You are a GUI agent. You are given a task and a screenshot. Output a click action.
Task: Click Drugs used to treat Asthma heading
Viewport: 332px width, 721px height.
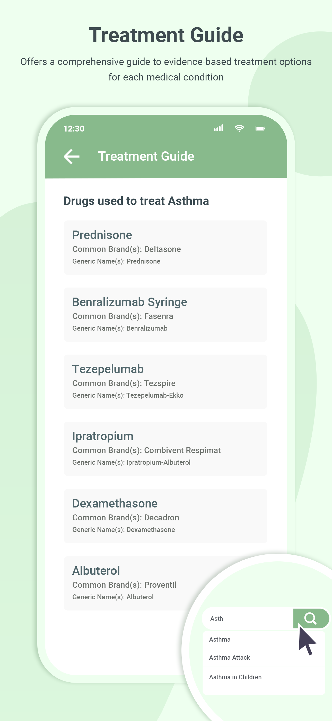pyautogui.click(x=136, y=201)
